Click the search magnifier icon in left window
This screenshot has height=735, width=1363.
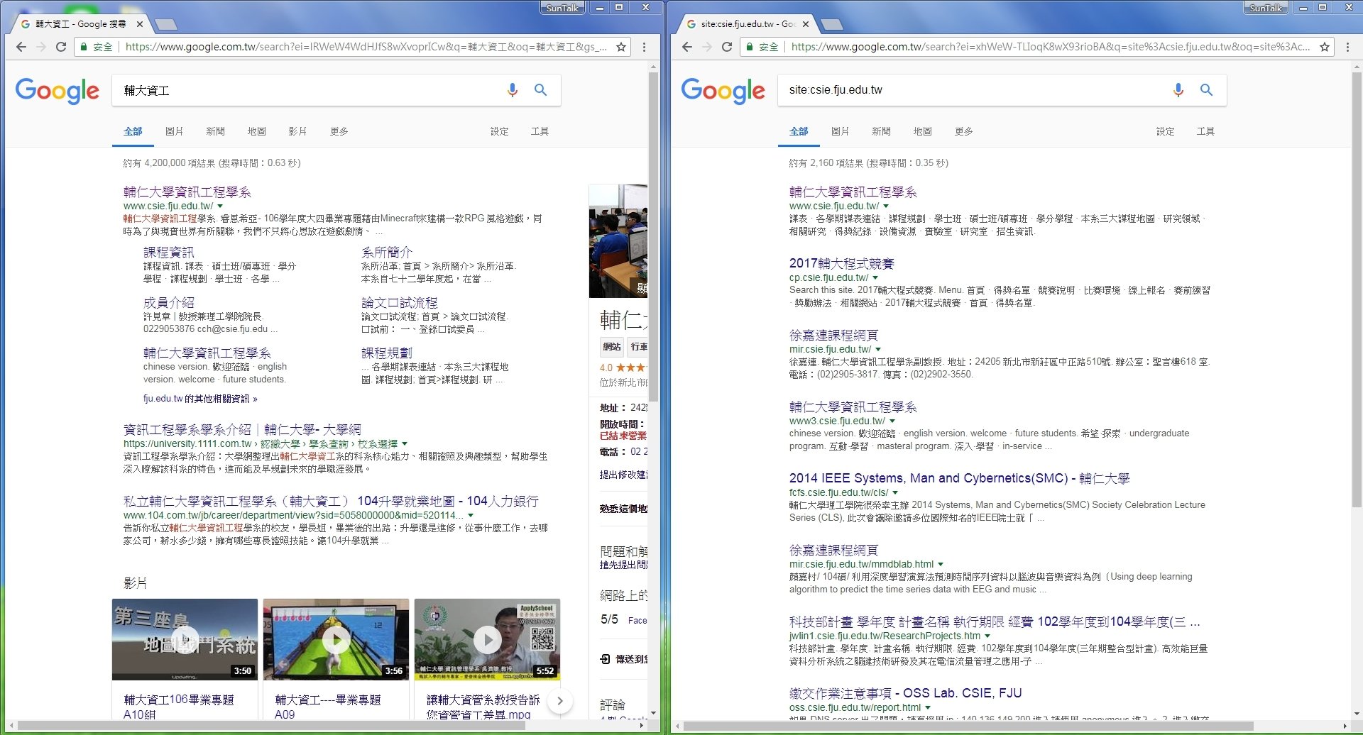pos(540,90)
